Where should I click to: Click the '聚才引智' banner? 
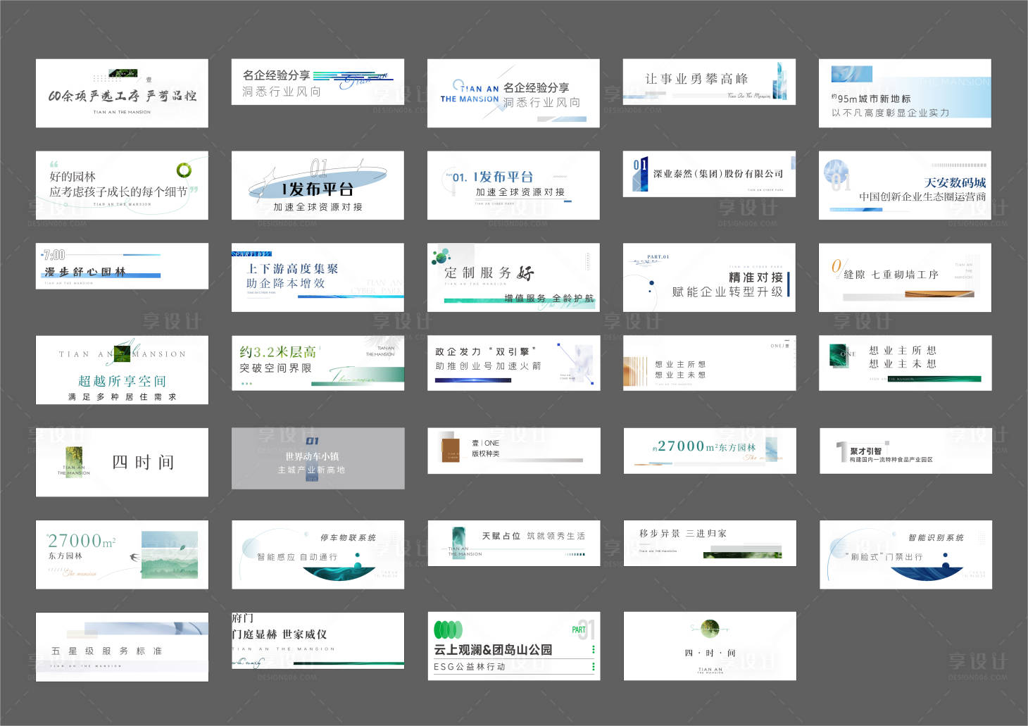point(905,451)
